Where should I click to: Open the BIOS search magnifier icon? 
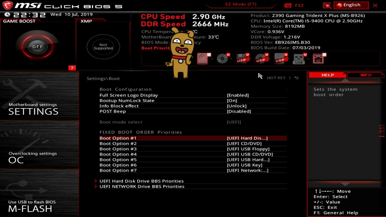[327, 5]
